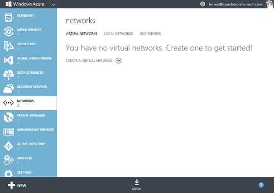Click the EXPORT label text
Viewport: 274px width, 193px height.
(137, 189)
